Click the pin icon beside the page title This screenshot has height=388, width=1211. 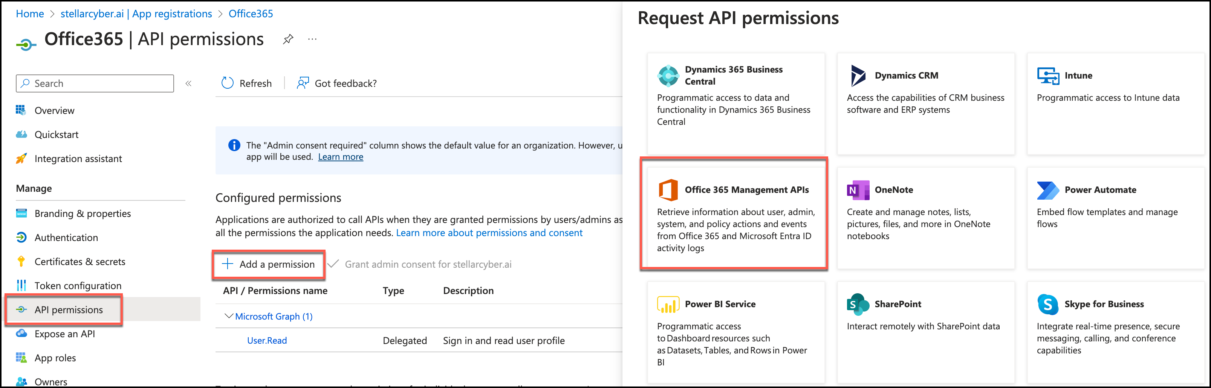[x=288, y=39]
